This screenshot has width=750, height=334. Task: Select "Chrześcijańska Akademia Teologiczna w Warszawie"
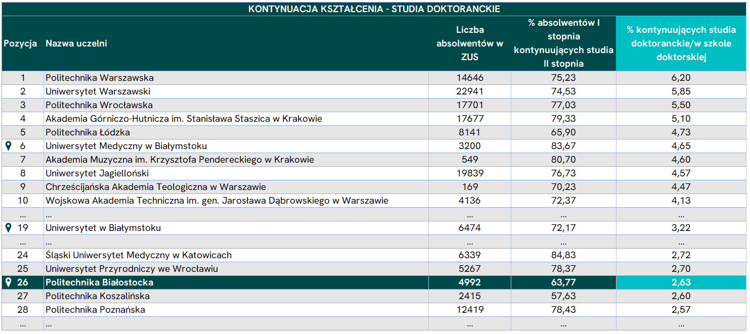click(x=156, y=187)
